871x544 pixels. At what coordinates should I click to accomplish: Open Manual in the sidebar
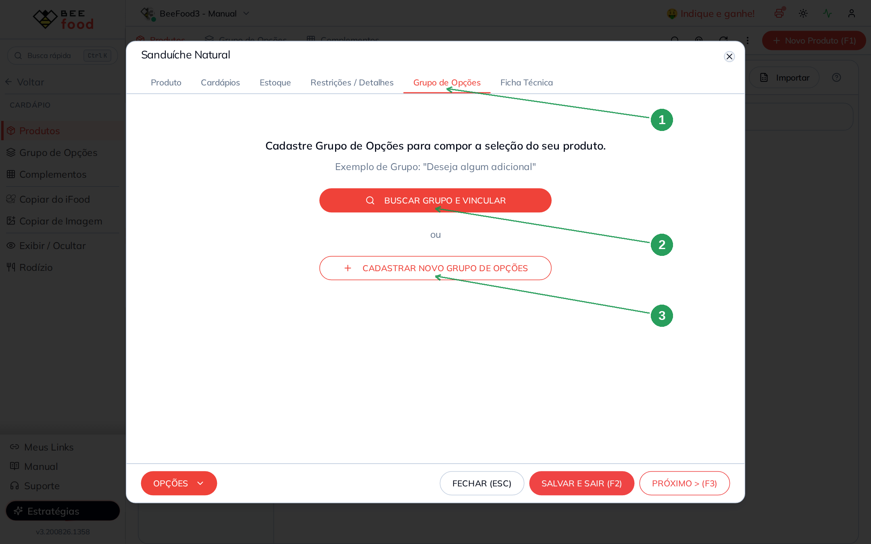(x=34, y=466)
